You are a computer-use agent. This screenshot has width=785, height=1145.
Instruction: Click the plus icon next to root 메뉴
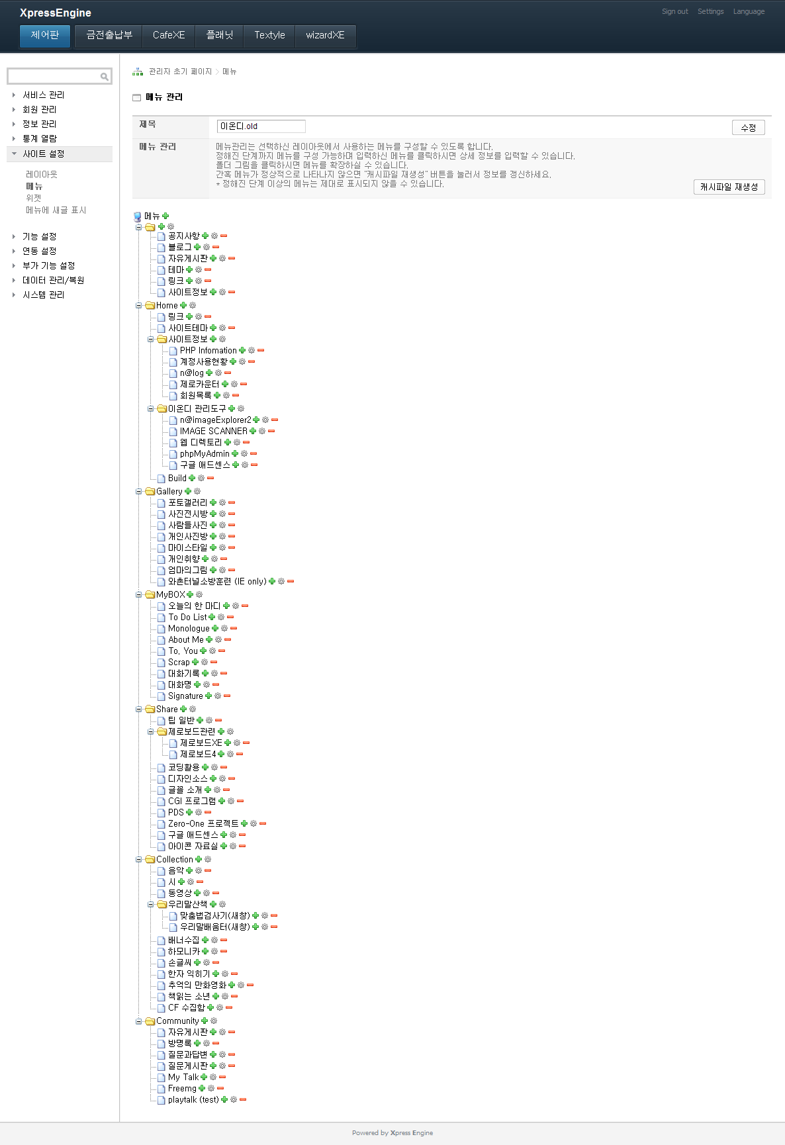[165, 216]
